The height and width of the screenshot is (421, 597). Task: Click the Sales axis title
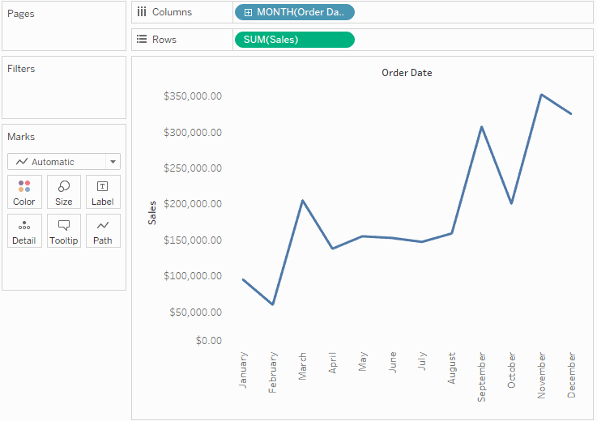[152, 213]
